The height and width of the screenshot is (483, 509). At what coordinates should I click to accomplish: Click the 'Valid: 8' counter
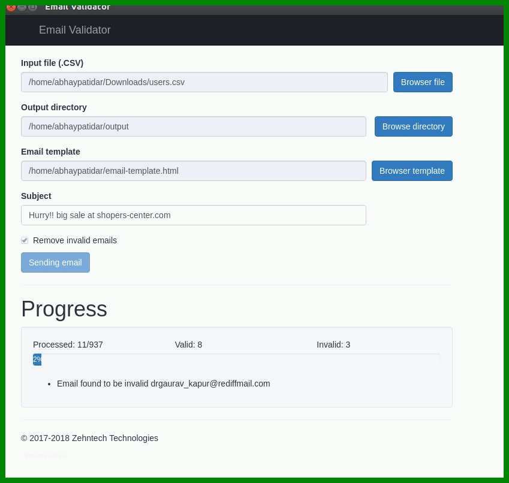click(x=188, y=345)
